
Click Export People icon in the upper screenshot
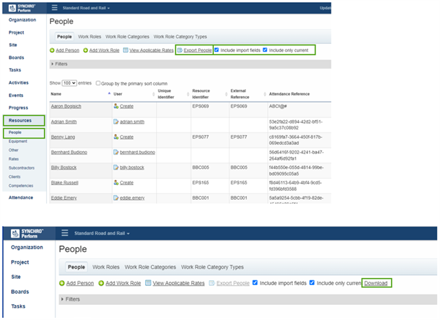pyautogui.click(x=180, y=50)
